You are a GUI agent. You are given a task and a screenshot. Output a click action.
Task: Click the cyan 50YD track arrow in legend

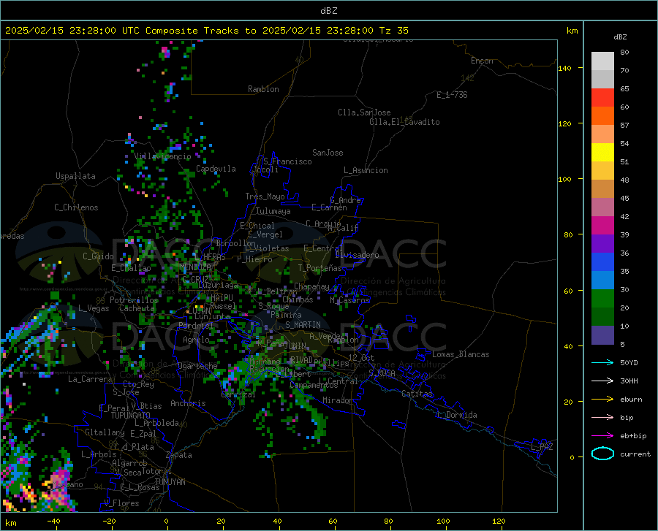(x=602, y=362)
